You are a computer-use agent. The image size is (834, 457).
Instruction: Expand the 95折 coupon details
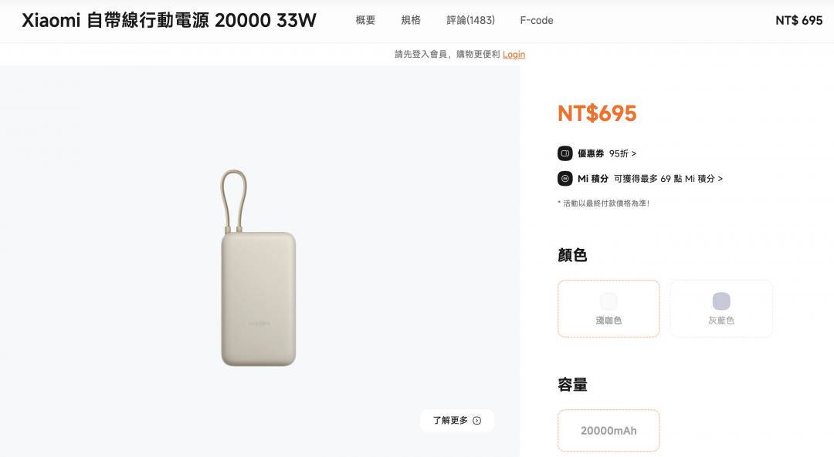[x=622, y=153]
